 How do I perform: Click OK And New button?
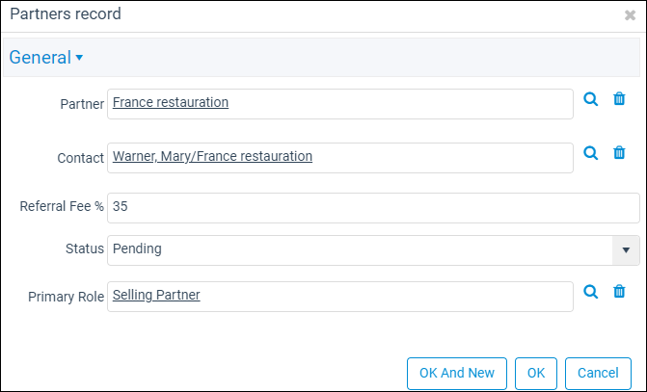(457, 373)
